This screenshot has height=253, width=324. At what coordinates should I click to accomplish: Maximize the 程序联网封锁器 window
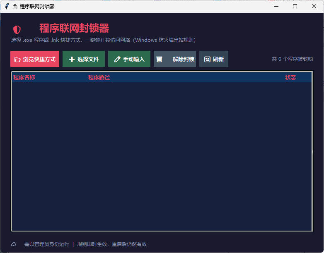(x=295, y=7)
